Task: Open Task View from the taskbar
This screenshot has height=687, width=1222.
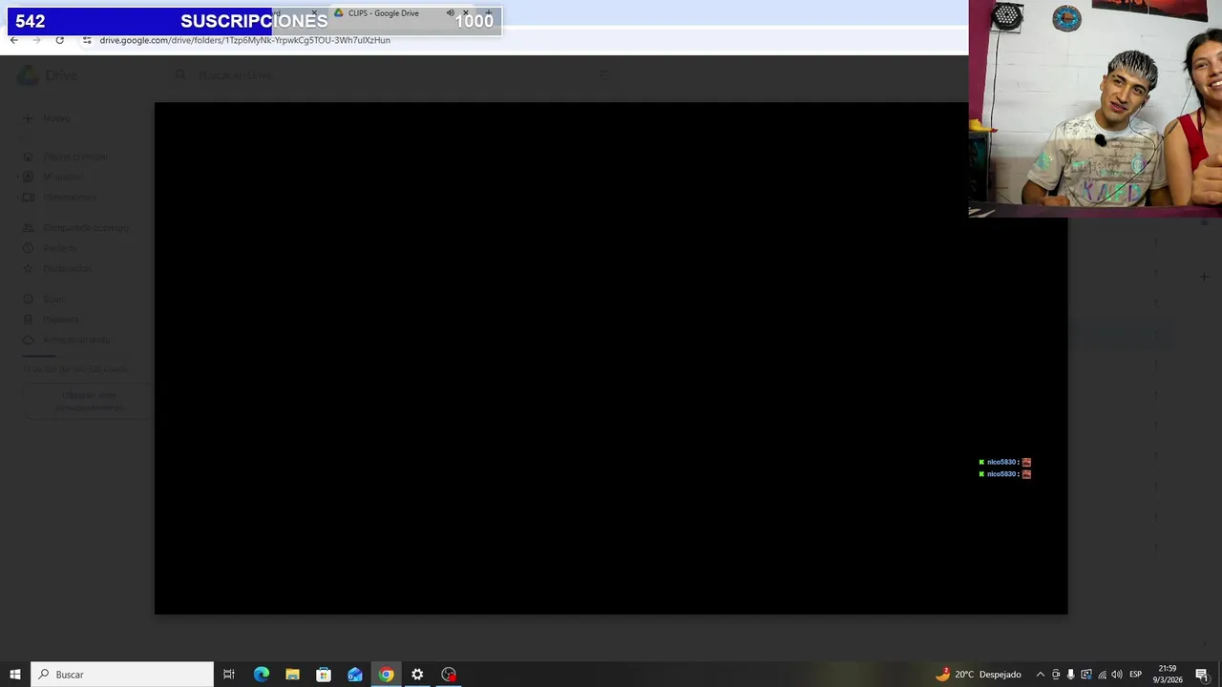Action: pyautogui.click(x=229, y=675)
